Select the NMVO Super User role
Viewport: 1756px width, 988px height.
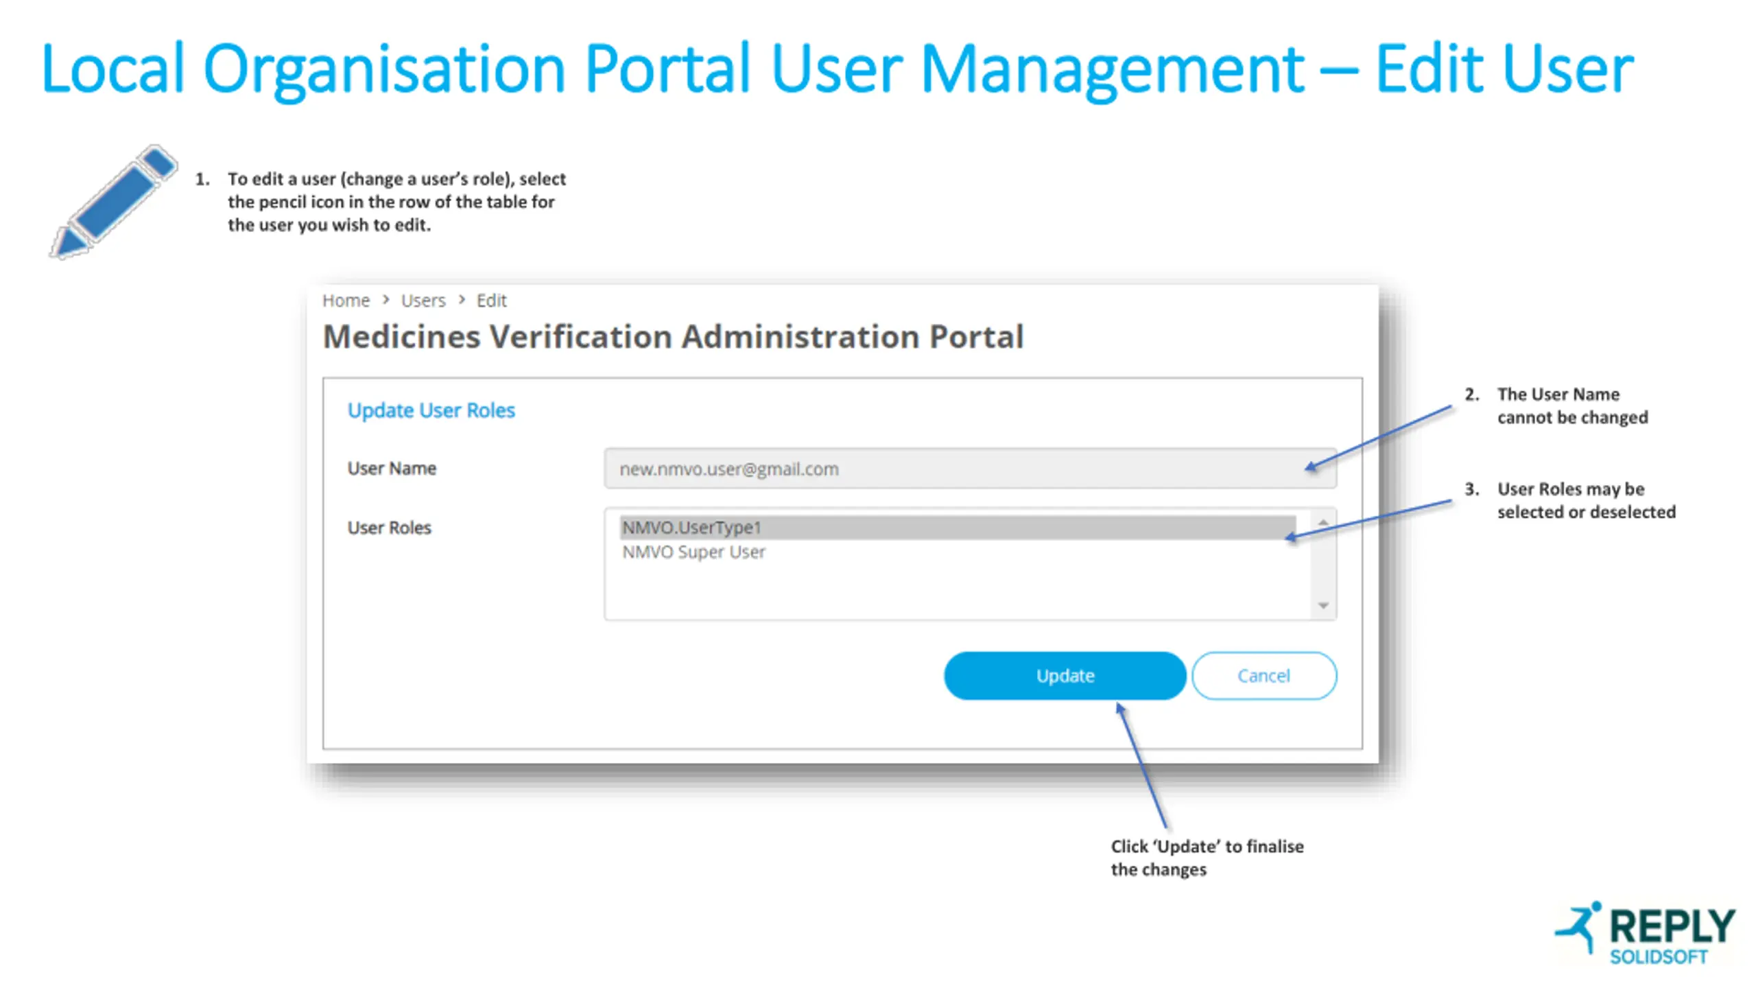(x=693, y=552)
